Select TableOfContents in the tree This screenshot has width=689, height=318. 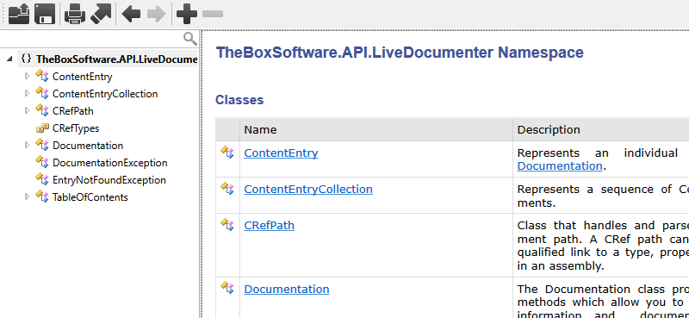tap(90, 197)
